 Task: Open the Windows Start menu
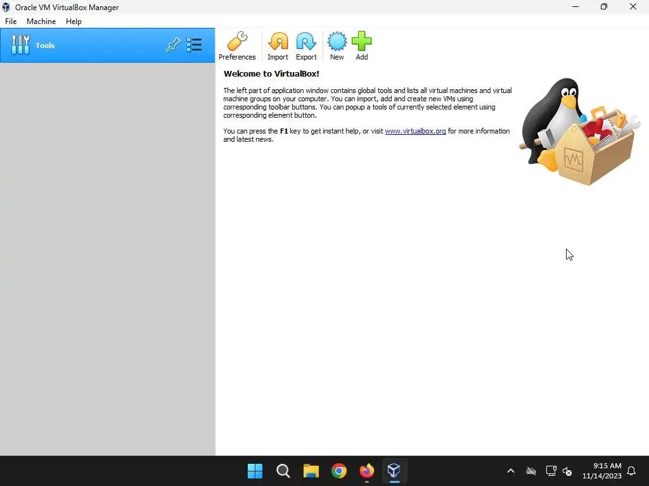255,471
